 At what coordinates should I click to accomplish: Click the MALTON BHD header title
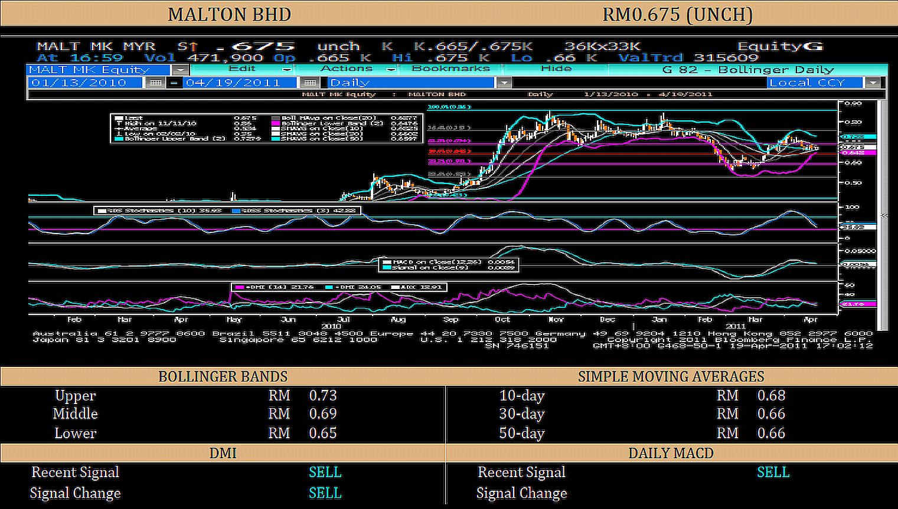229,14
